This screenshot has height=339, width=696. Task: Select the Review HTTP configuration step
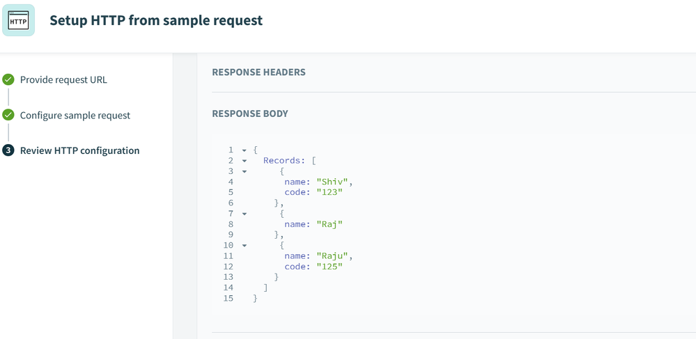79,150
